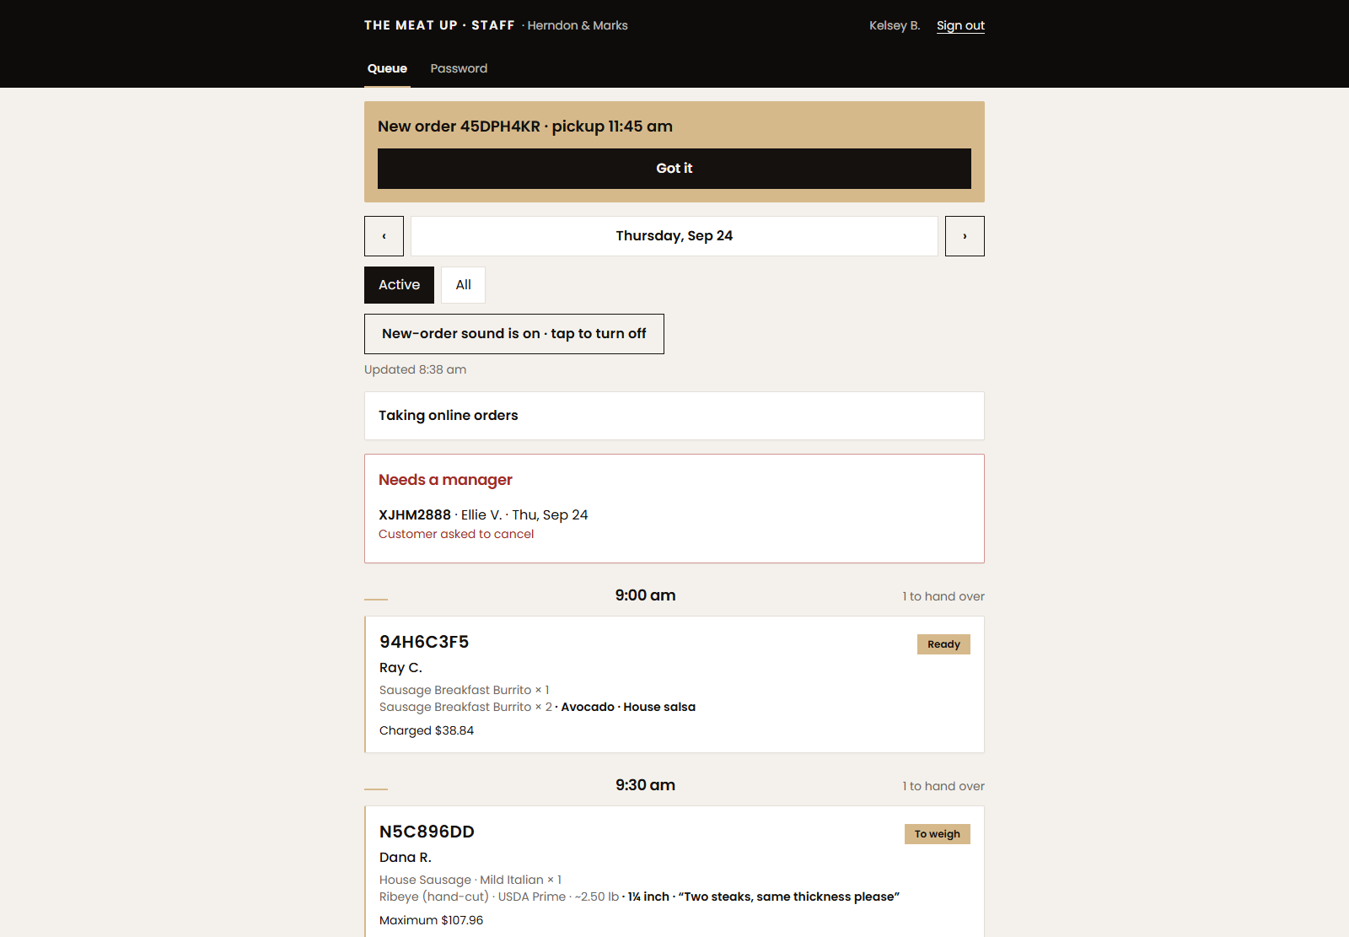Open Taking online orders panel
This screenshot has width=1349, height=937.
pos(674,416)
